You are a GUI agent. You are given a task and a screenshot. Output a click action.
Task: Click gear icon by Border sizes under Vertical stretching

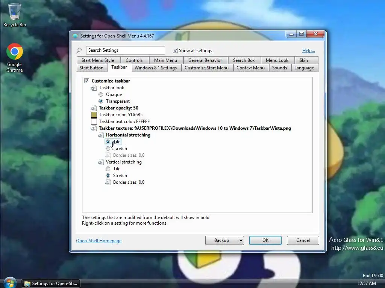pos(108,183)
